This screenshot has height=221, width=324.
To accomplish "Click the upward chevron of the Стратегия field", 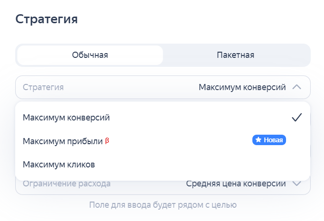I will [297, 87].
